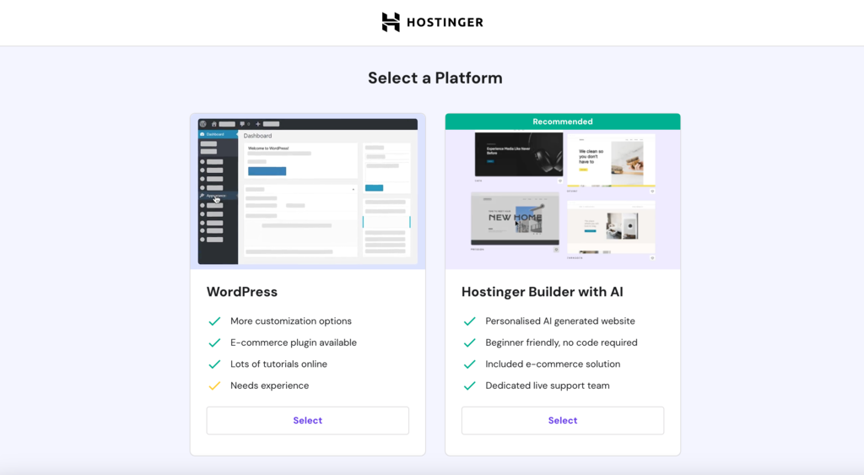Click the Hostinger Builder with AI heading
This screenshot has width=864, height=475.
click(543, 292)
